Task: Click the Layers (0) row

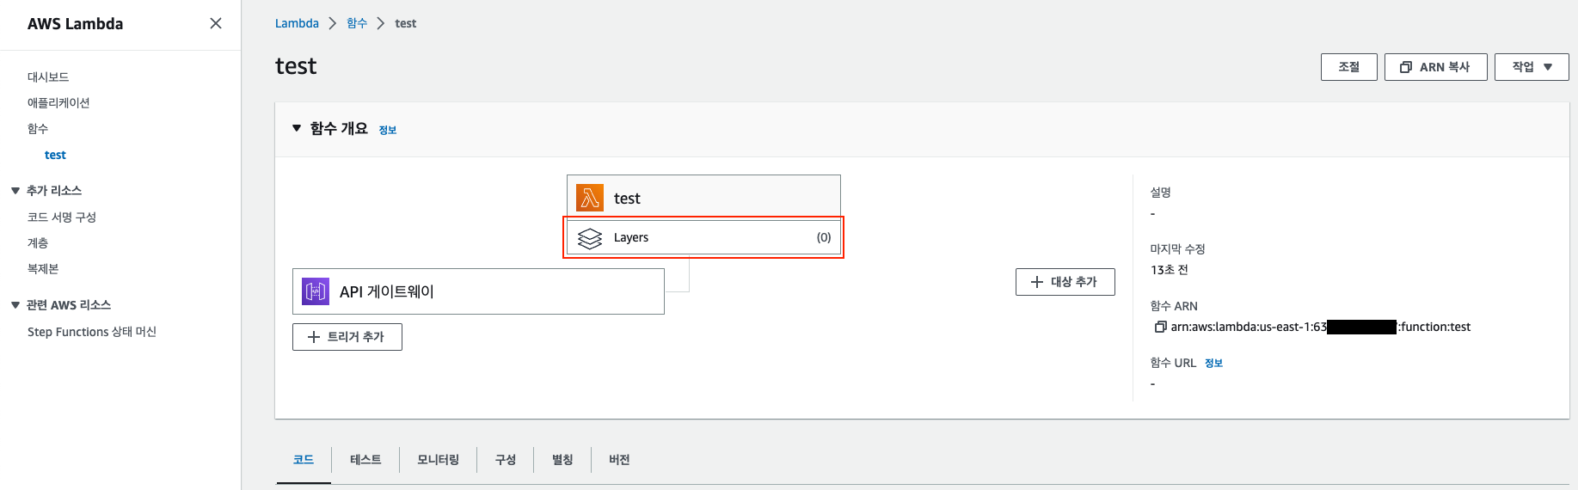Action: click(703, 237)
